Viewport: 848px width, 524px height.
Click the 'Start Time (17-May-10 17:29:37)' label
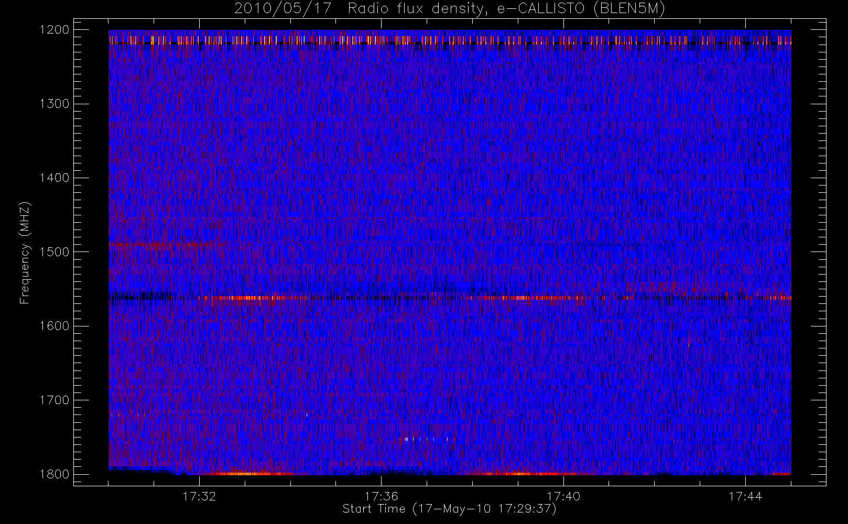(x=449, y=509)
